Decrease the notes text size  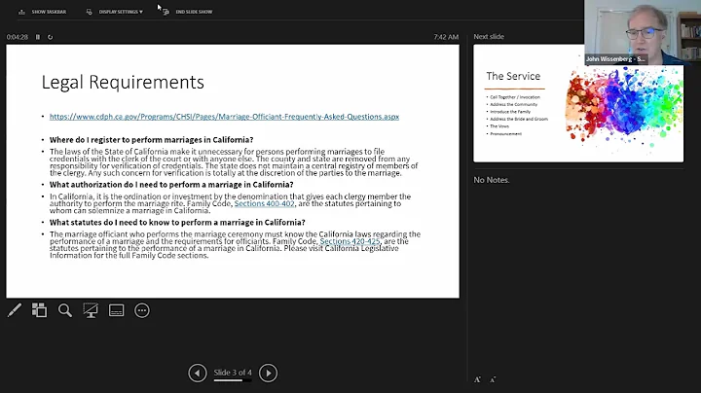tap(493, 379)
